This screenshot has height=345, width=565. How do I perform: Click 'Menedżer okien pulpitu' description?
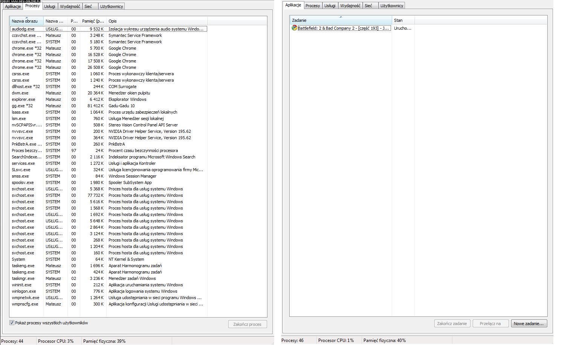[129, 93]
